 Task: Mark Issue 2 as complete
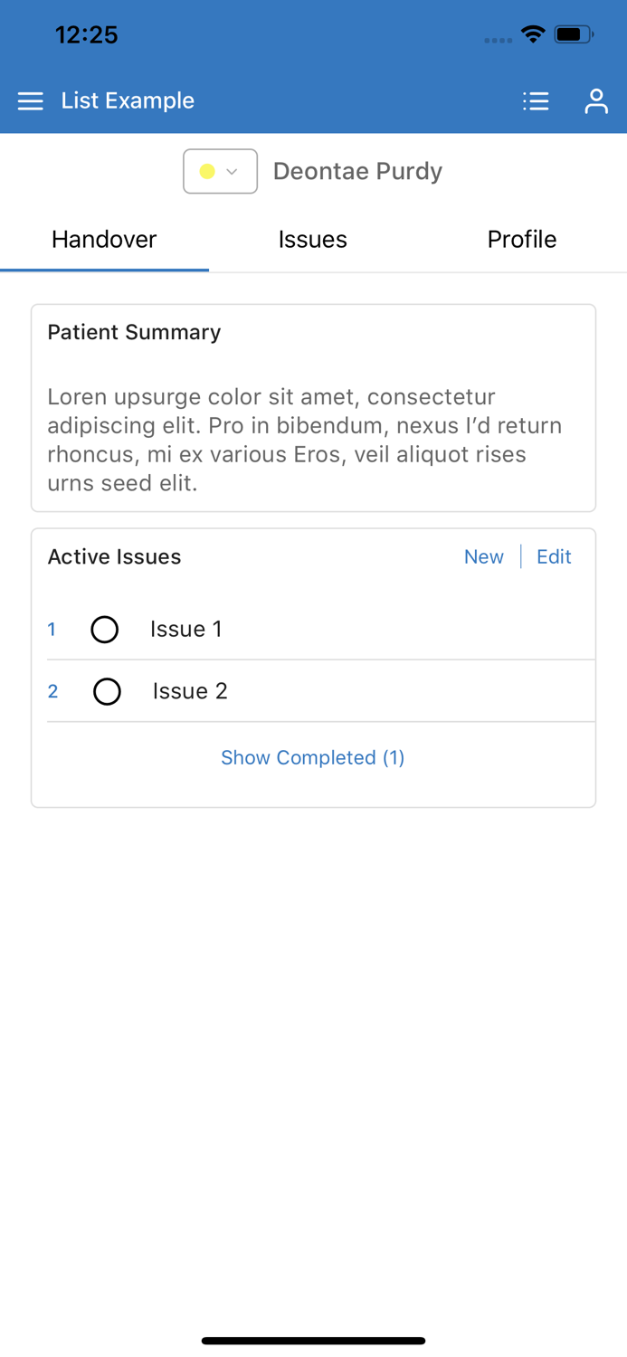[107, 692]
